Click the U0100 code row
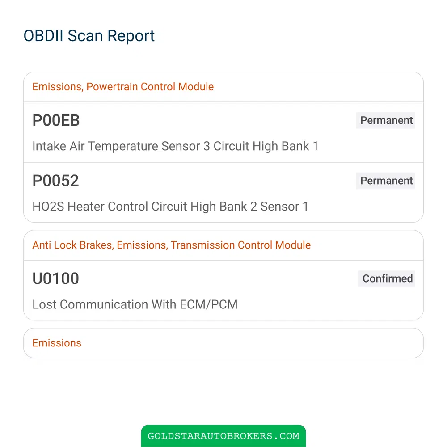Image resolution: width=447 pixels, height=447 pixels. click(x=223, y=290)
